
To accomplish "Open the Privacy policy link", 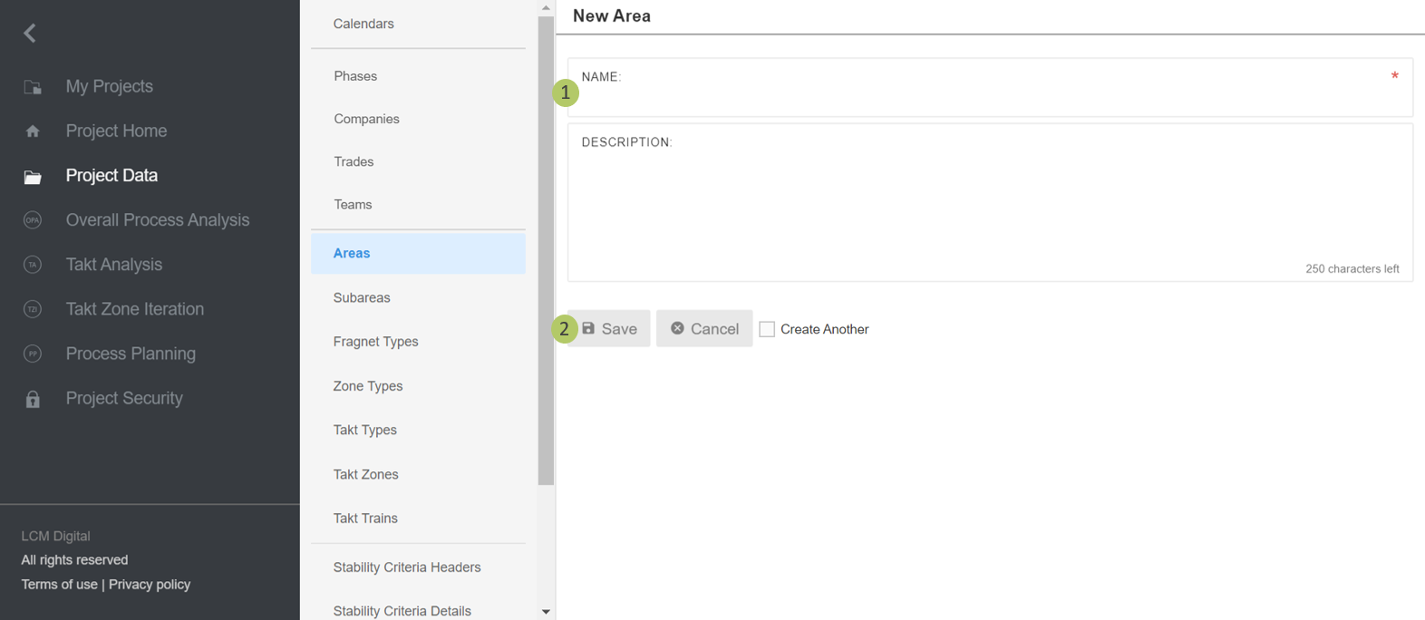I will tap(150, 585).
